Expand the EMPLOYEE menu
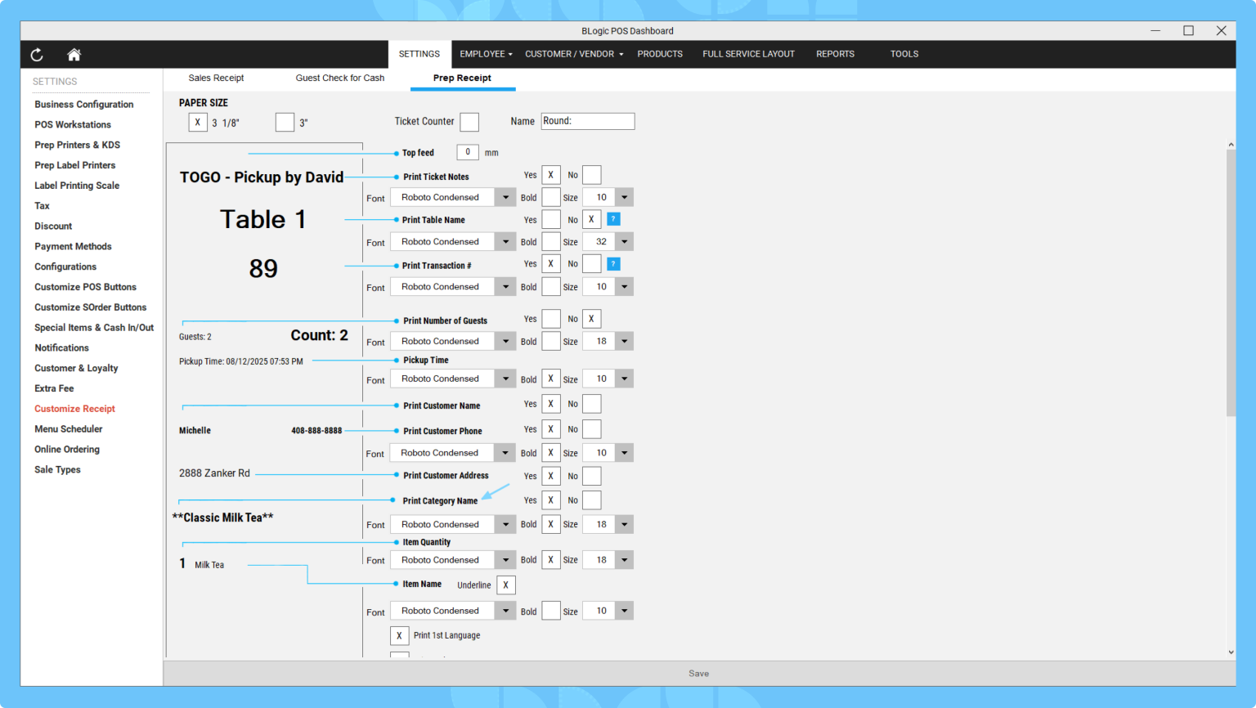Screen dimensions: 1256x708 click(486, 54)
